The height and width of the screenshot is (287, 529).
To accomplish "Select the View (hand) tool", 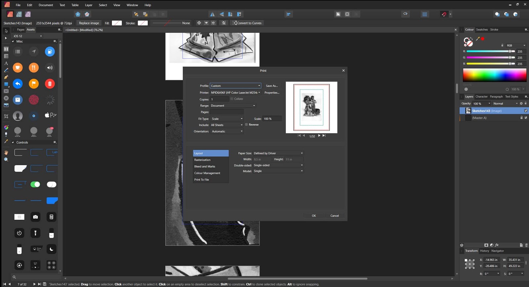I will 6,152.
